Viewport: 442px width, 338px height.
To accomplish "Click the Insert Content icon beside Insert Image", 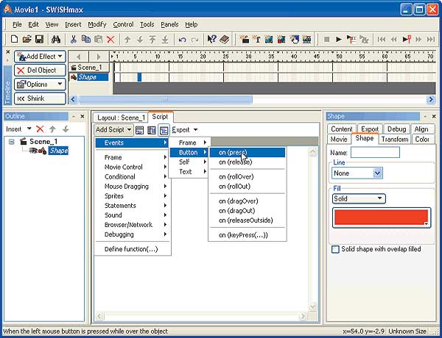I will 281,39.
